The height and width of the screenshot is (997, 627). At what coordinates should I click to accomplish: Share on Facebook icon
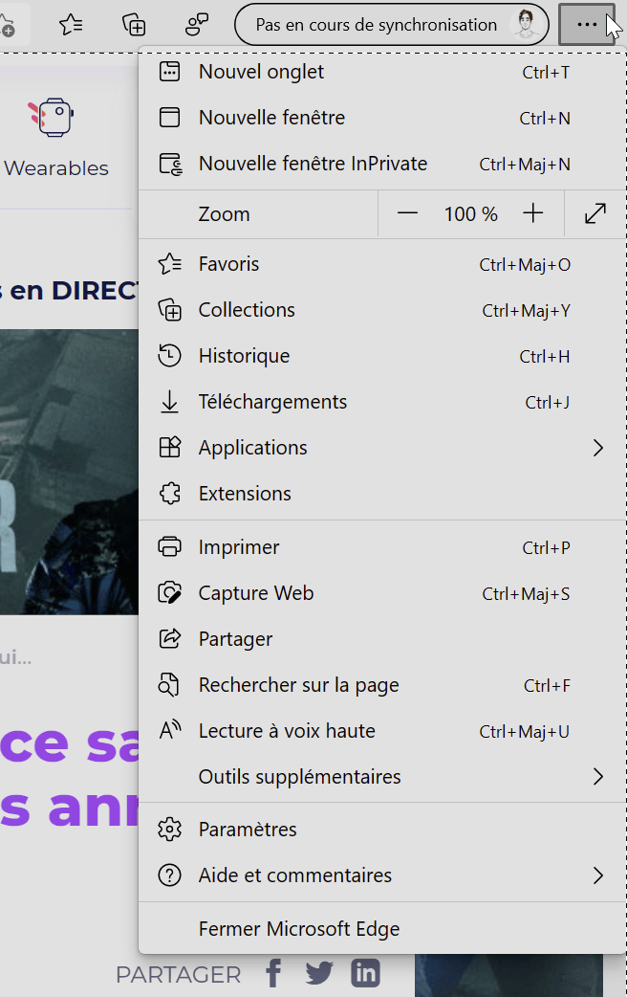[x=273, y=973]
